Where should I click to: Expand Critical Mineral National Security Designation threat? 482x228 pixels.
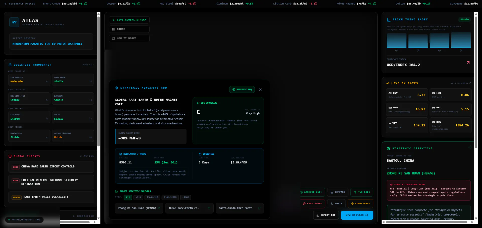coord(51,182)
